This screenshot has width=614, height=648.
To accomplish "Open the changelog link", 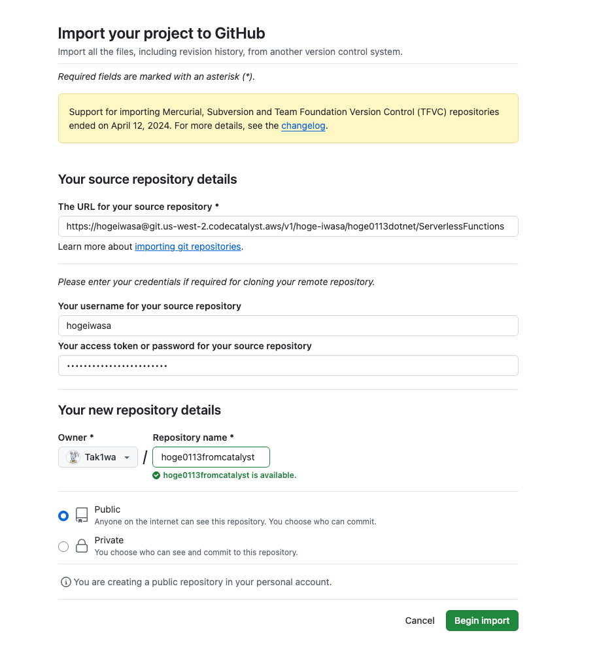I will 303,126.
